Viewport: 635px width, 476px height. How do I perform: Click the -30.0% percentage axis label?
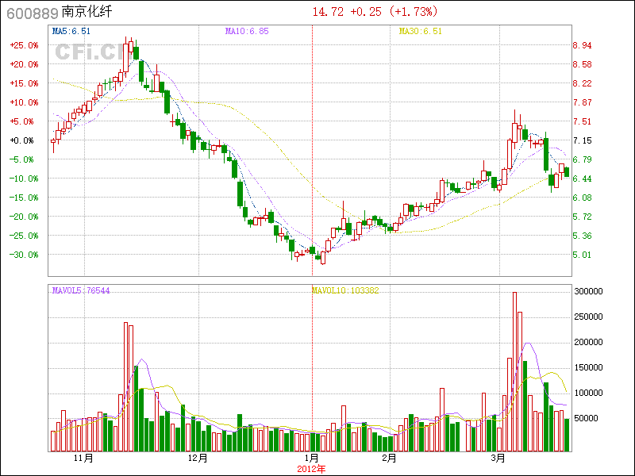24,255
